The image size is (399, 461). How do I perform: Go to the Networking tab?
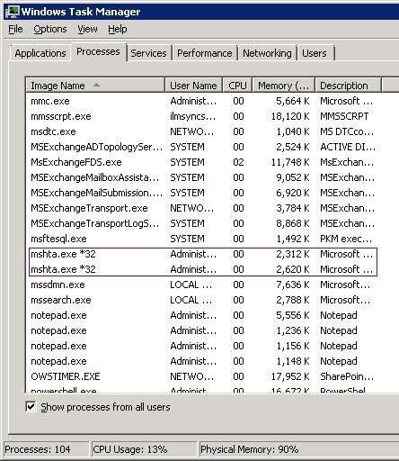(x=267, y=53)
